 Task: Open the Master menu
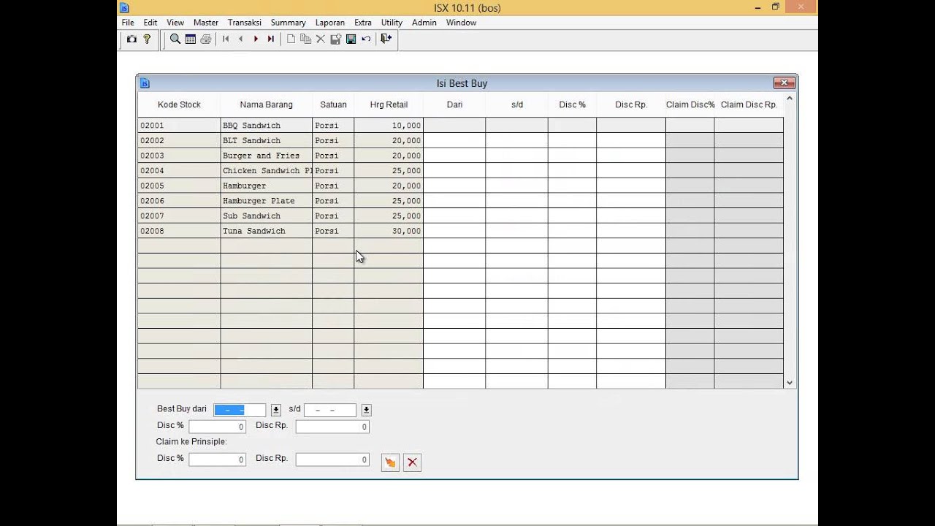pos(206,23)
